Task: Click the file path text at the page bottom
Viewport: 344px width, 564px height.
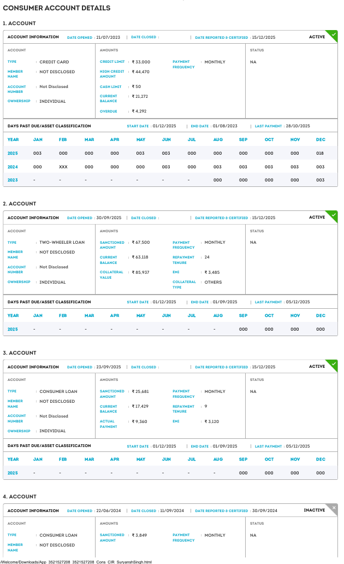Action: pyautogui.click(x=76, y=561)
